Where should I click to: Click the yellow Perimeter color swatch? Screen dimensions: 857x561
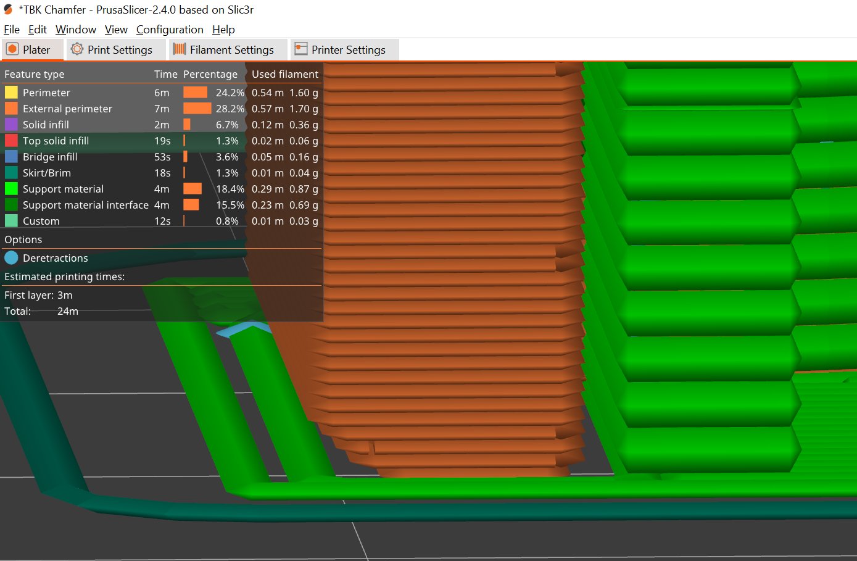click(11, 93)
